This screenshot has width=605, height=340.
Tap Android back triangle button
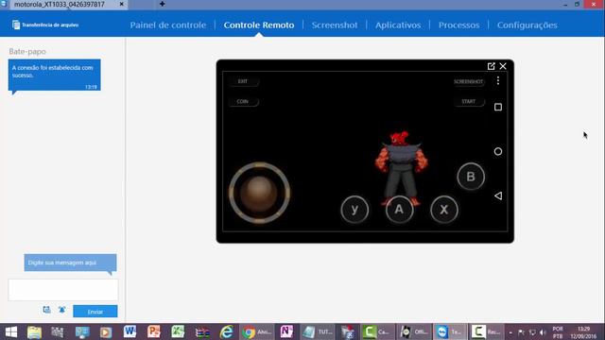(498, 195)
